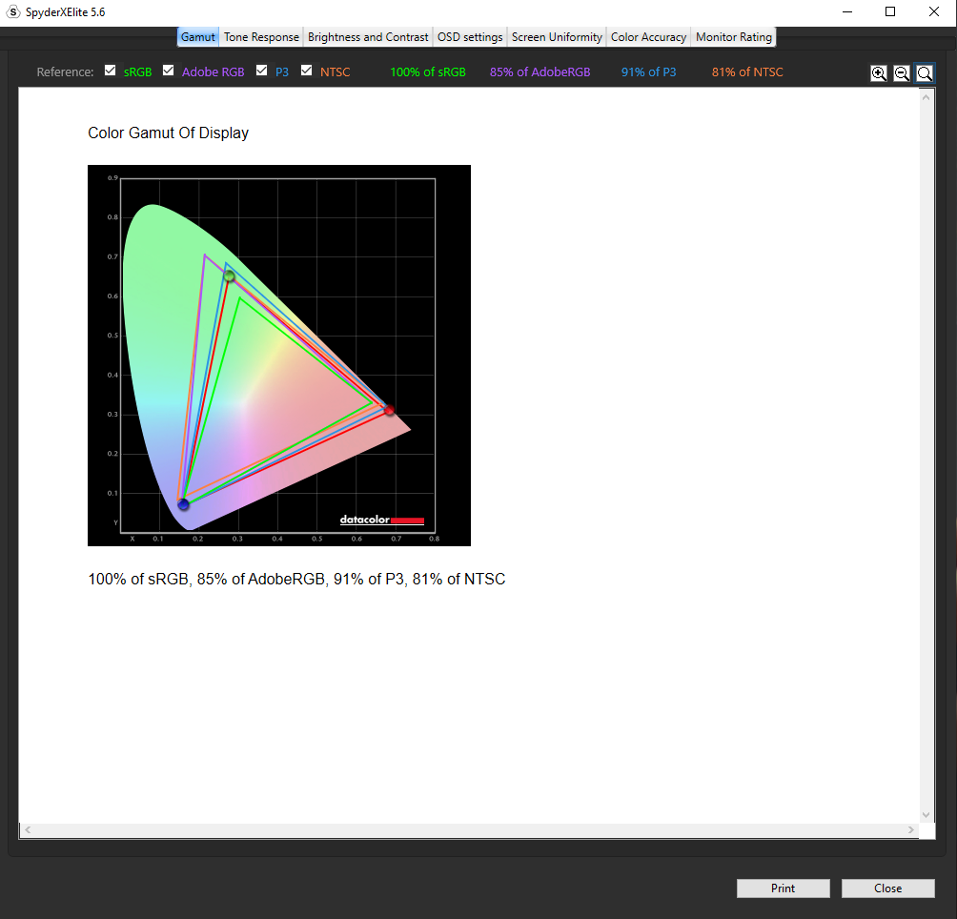This screenshot has width=957, height=919.
Task: Click the zoom out magnifier icon
Action: coord(902,73)
